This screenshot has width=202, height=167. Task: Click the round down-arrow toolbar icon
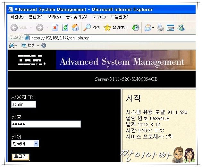pyautogui.click(x=44, y=46)
